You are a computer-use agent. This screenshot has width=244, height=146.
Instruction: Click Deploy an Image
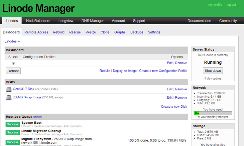click(x=125, y=71)
